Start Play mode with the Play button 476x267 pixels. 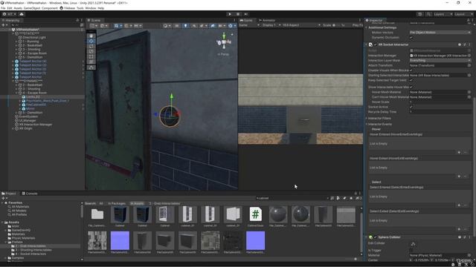coord(230,14)
